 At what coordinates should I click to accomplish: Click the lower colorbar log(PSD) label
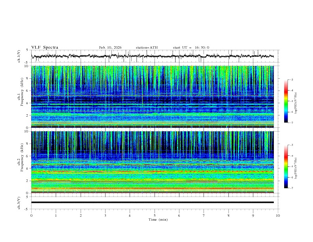point(296,168)
